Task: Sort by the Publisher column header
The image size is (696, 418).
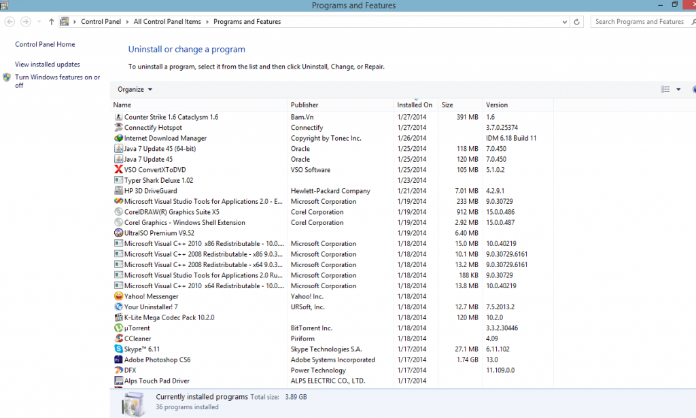Action: click(x=341, y=105)
